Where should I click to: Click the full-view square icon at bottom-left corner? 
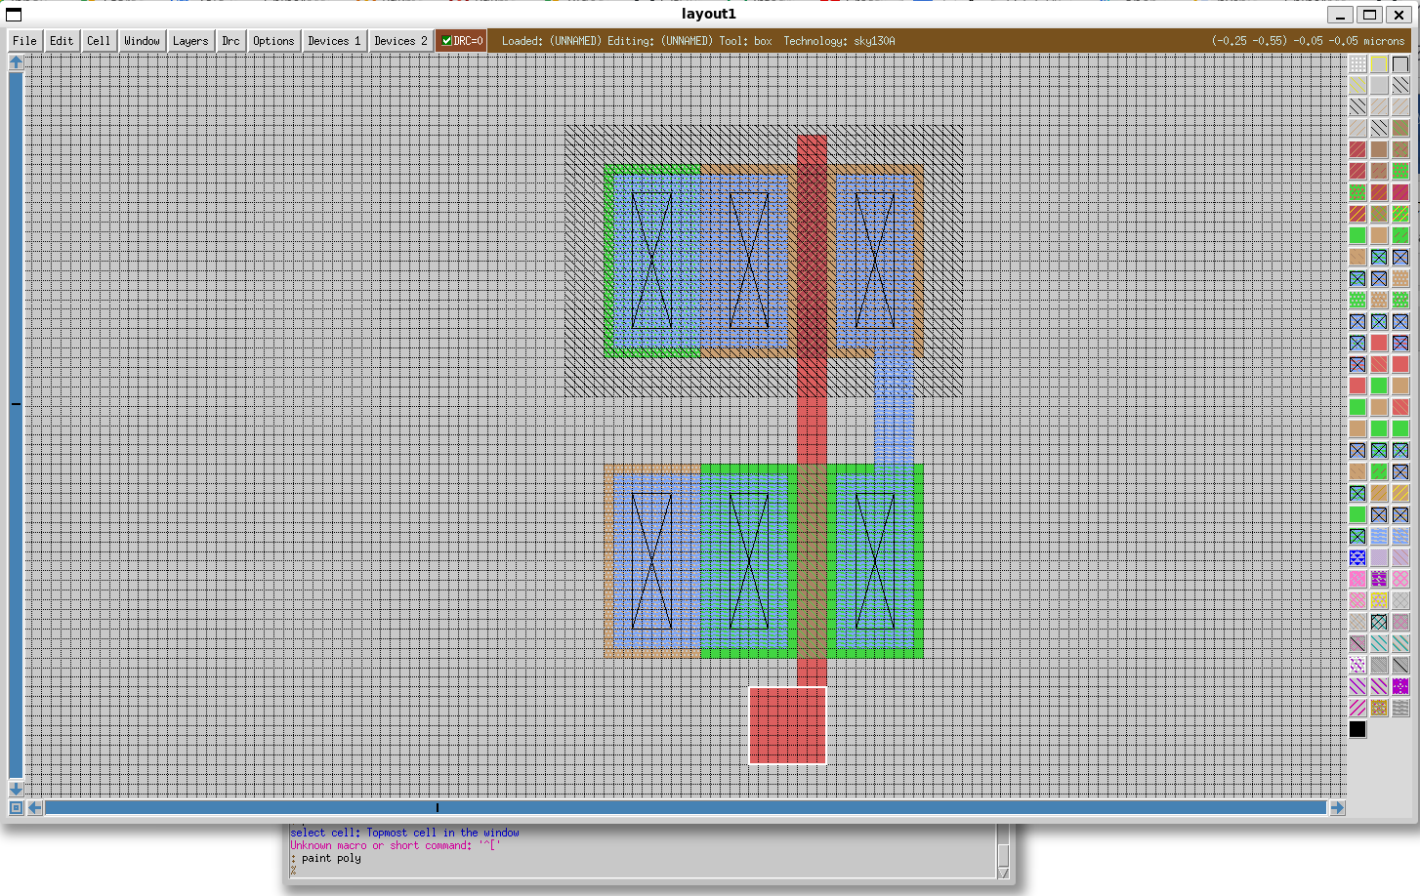[16, 807]
